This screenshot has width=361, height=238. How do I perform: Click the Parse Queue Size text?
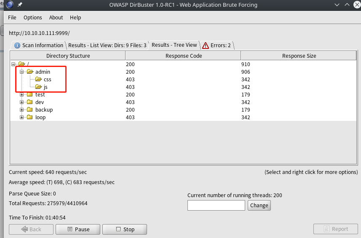32,194
